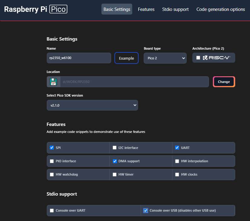The image size is (250, 221).
Task: Click the Raspberry Pi Pico logo
Action: tap(36, 9)
